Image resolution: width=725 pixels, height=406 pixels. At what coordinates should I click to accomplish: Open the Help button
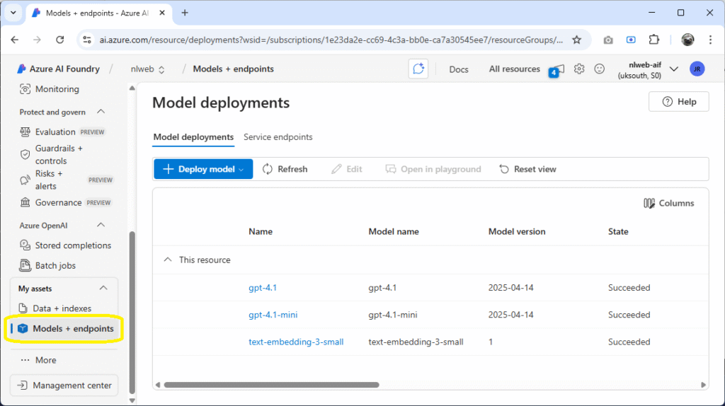click(x=679, y=102)
